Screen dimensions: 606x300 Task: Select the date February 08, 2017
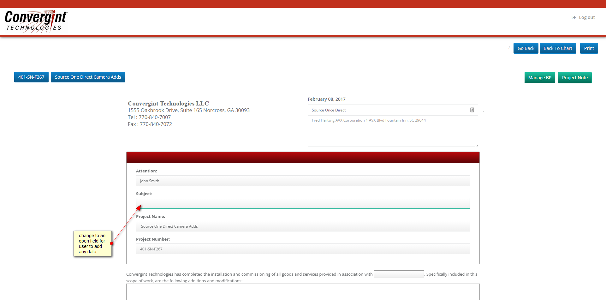point(327,99)
